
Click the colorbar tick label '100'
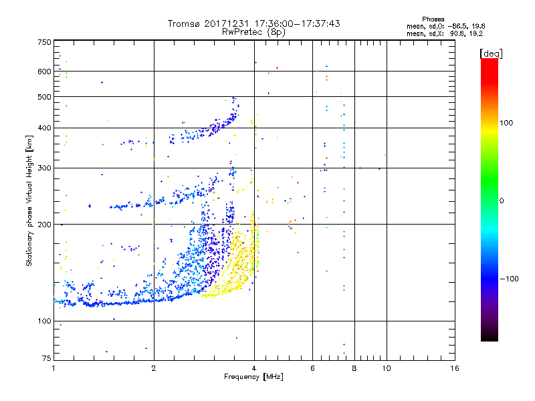tap(506, 123)
